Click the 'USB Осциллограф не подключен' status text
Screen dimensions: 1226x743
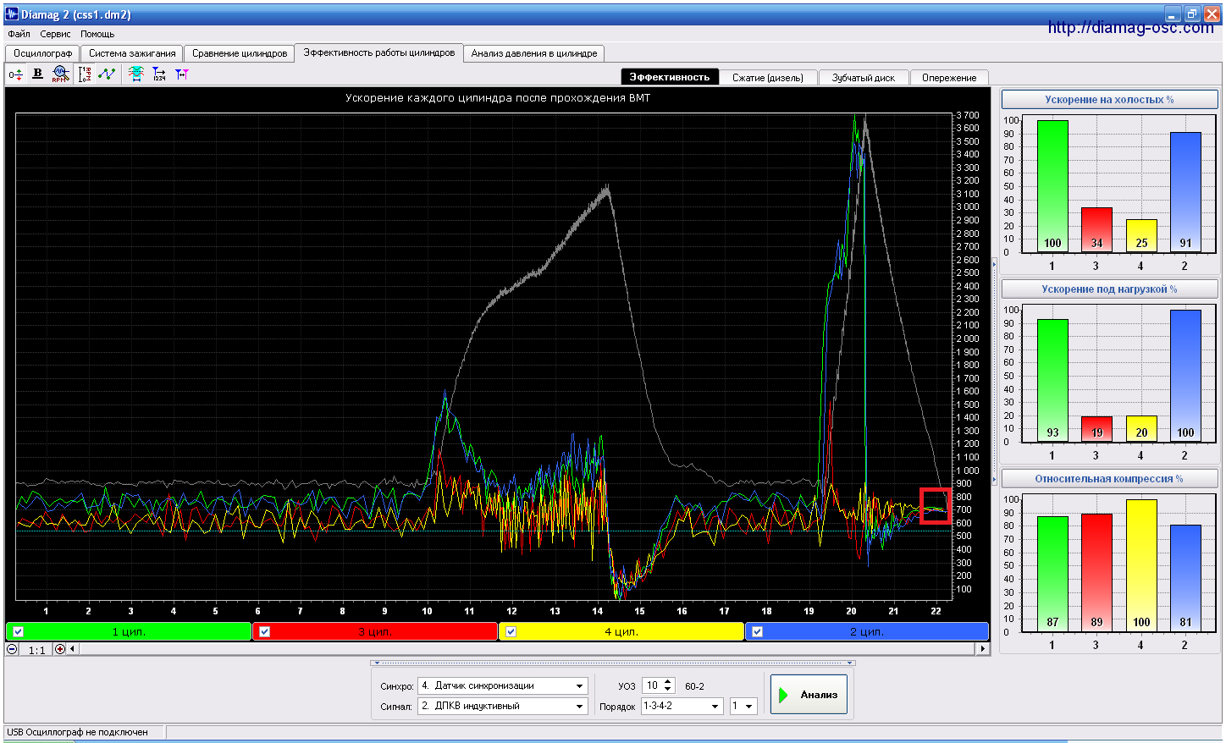77,732
